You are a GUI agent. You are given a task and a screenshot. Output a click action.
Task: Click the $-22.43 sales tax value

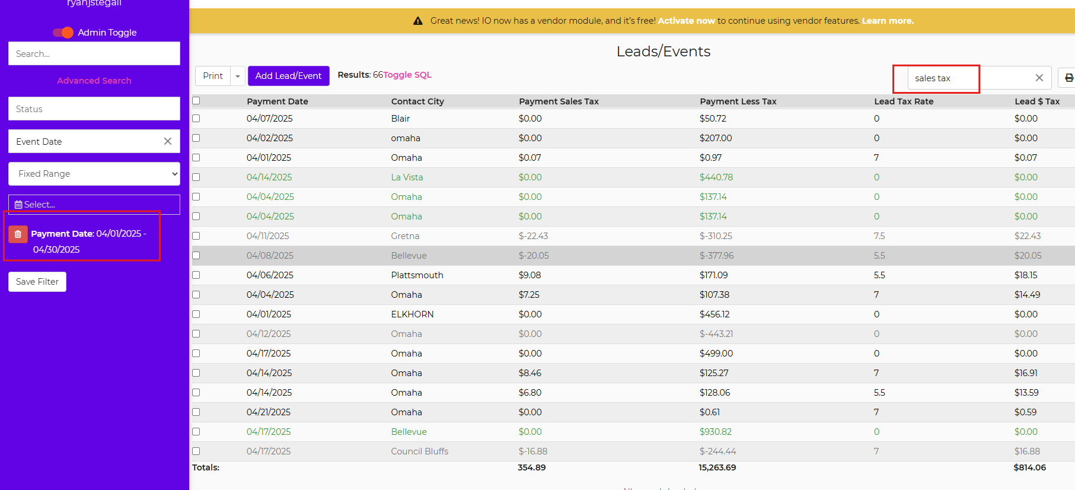click(534, 236)
